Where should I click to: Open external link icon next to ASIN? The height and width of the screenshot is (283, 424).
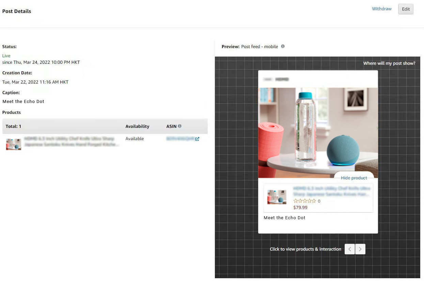pyautogui.click(x=197, y=139)
